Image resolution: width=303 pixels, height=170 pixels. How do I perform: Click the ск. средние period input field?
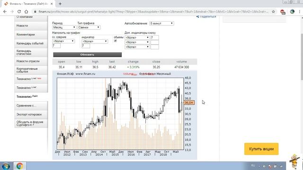[x=56, y=46]
